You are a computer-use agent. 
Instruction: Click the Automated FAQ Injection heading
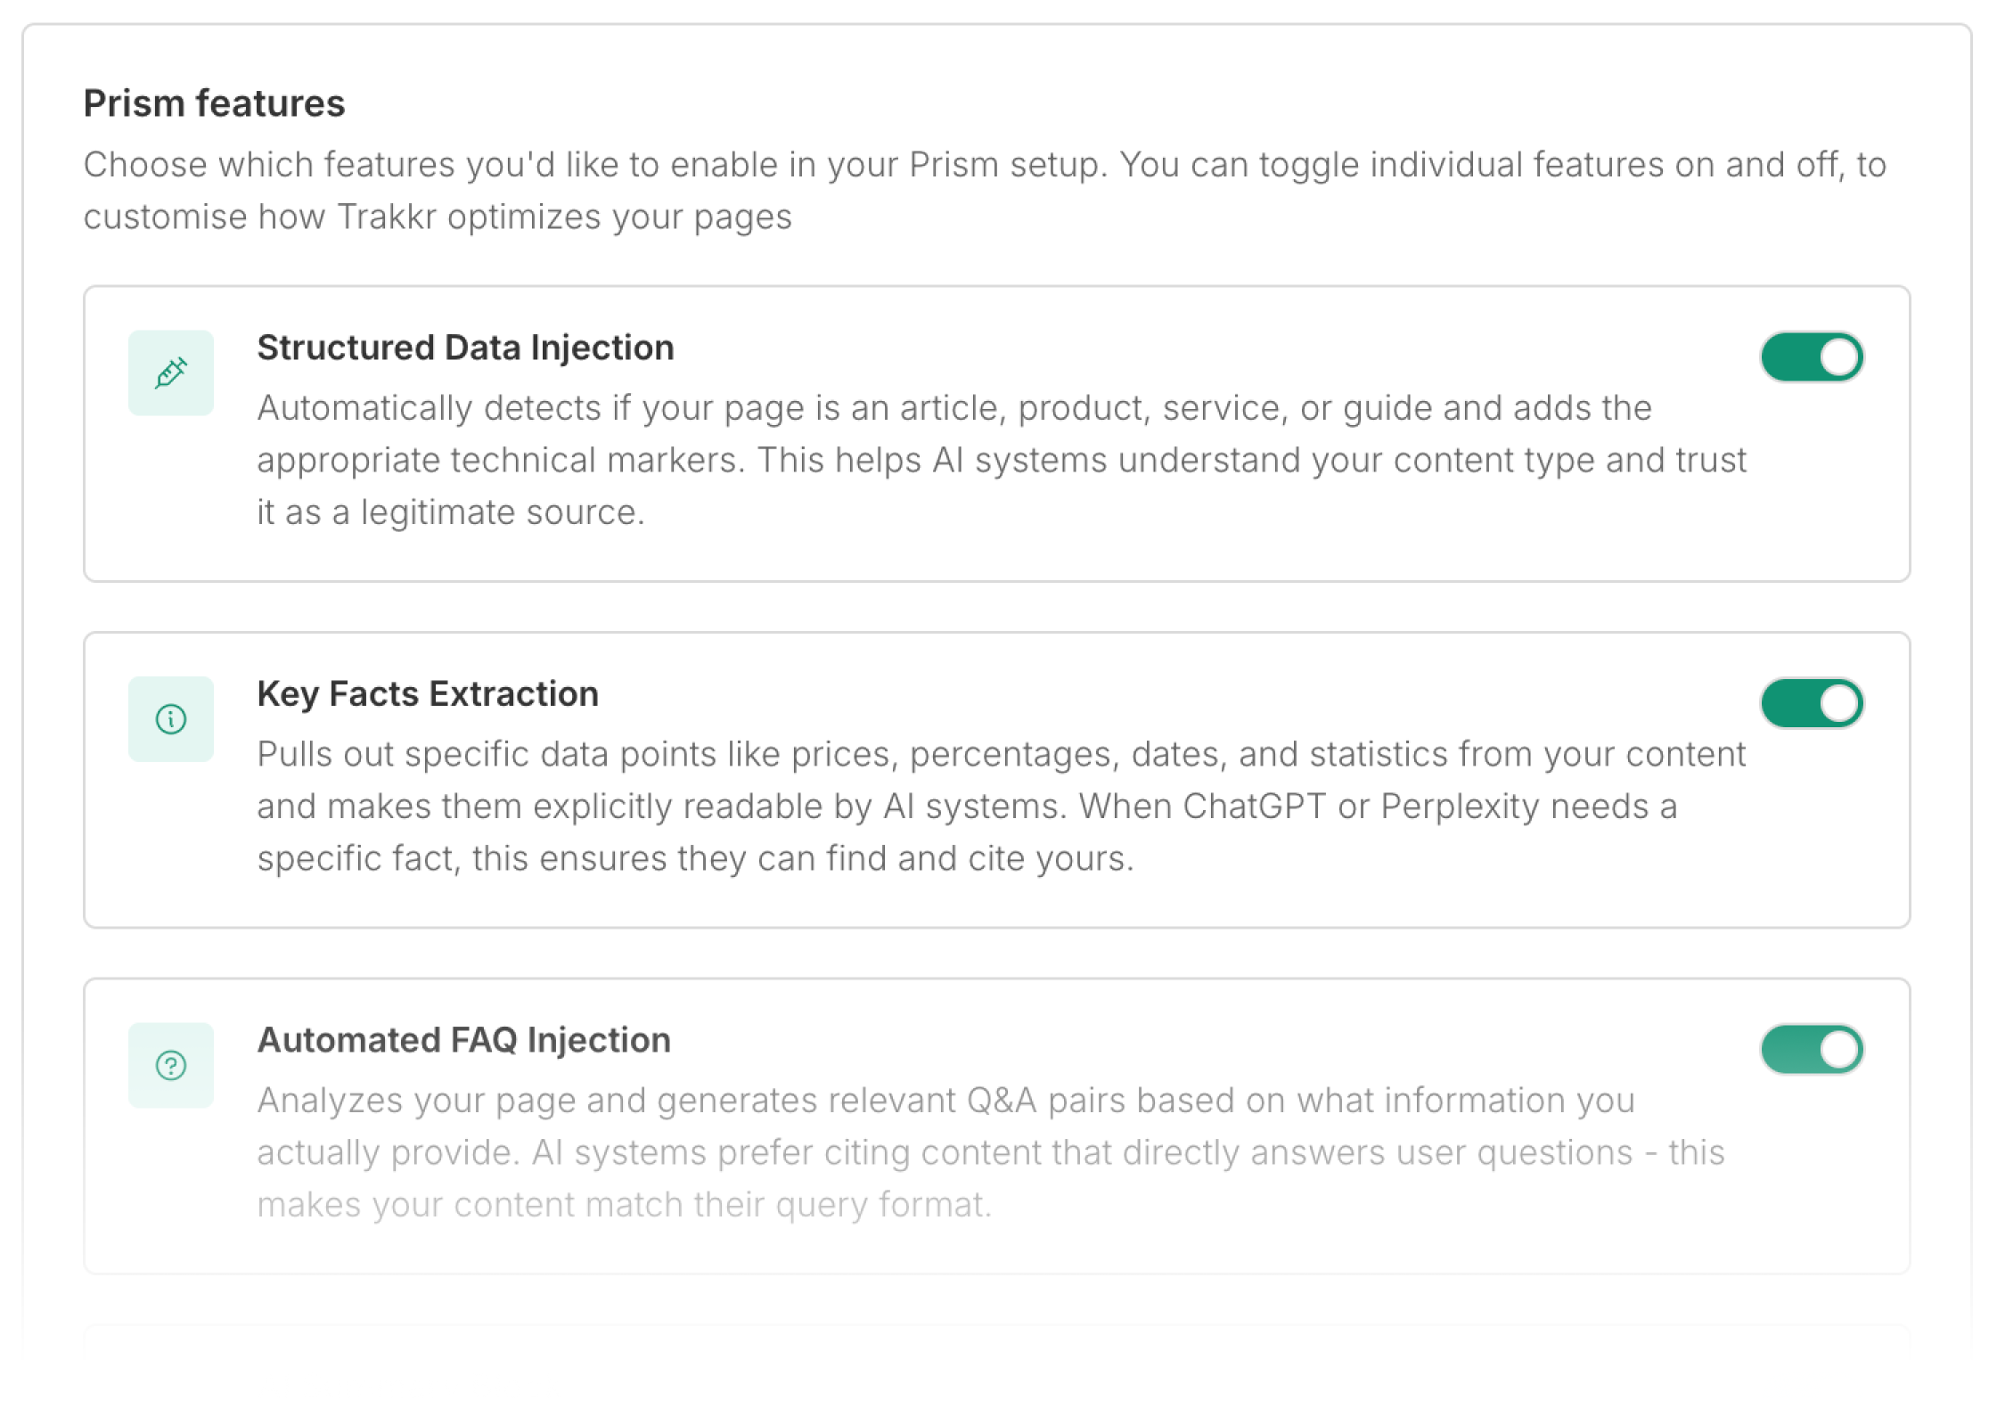point(463,1040)
